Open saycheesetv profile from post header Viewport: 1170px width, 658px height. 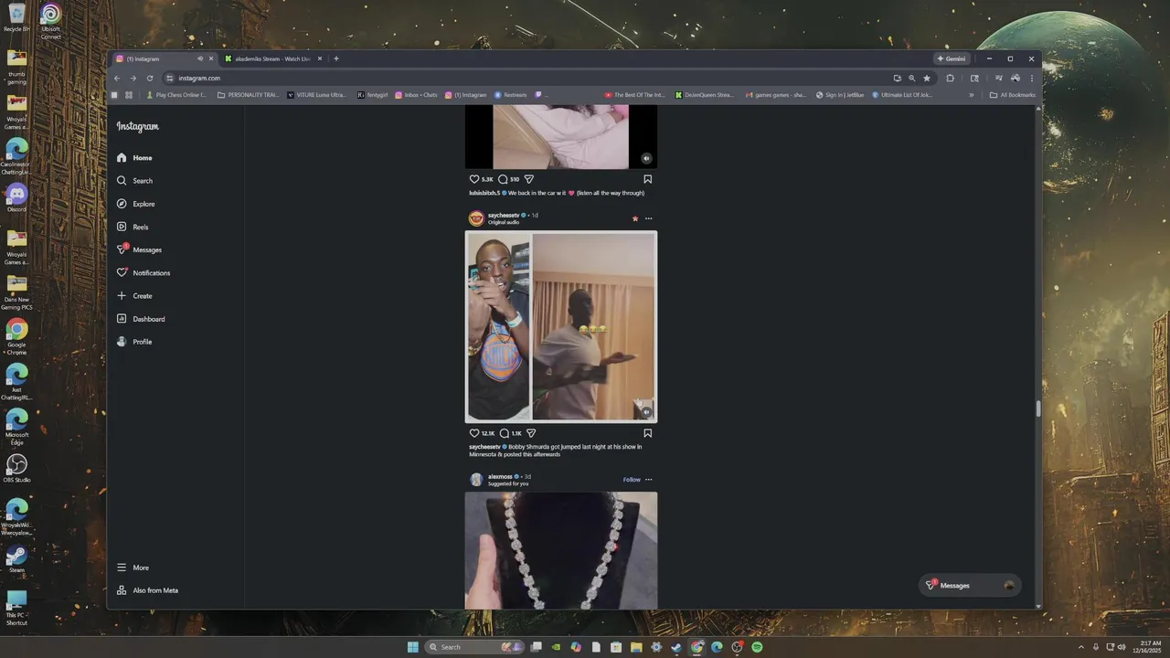[x=504, y=215]
